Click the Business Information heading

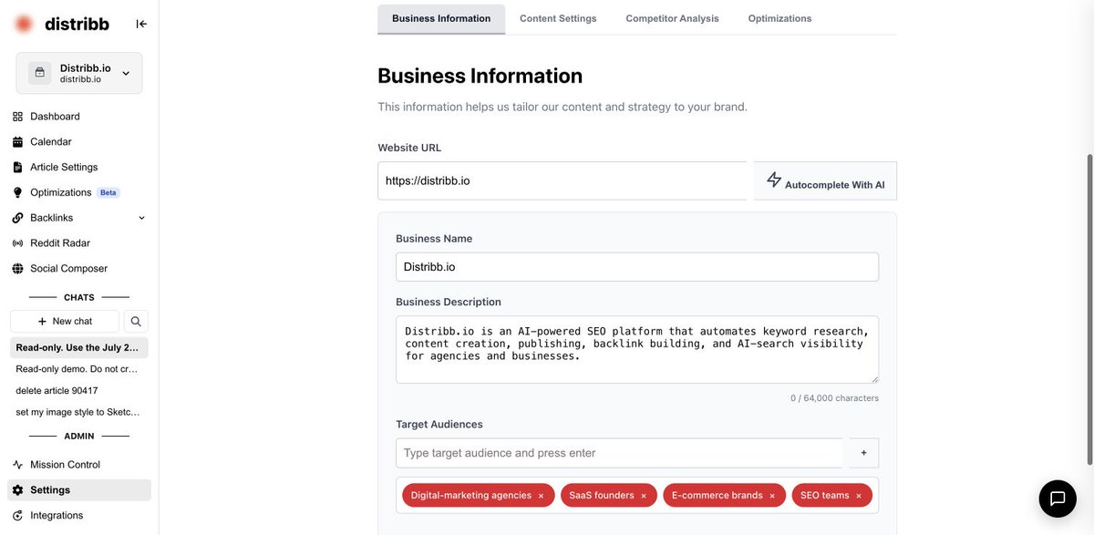[480, 76]
